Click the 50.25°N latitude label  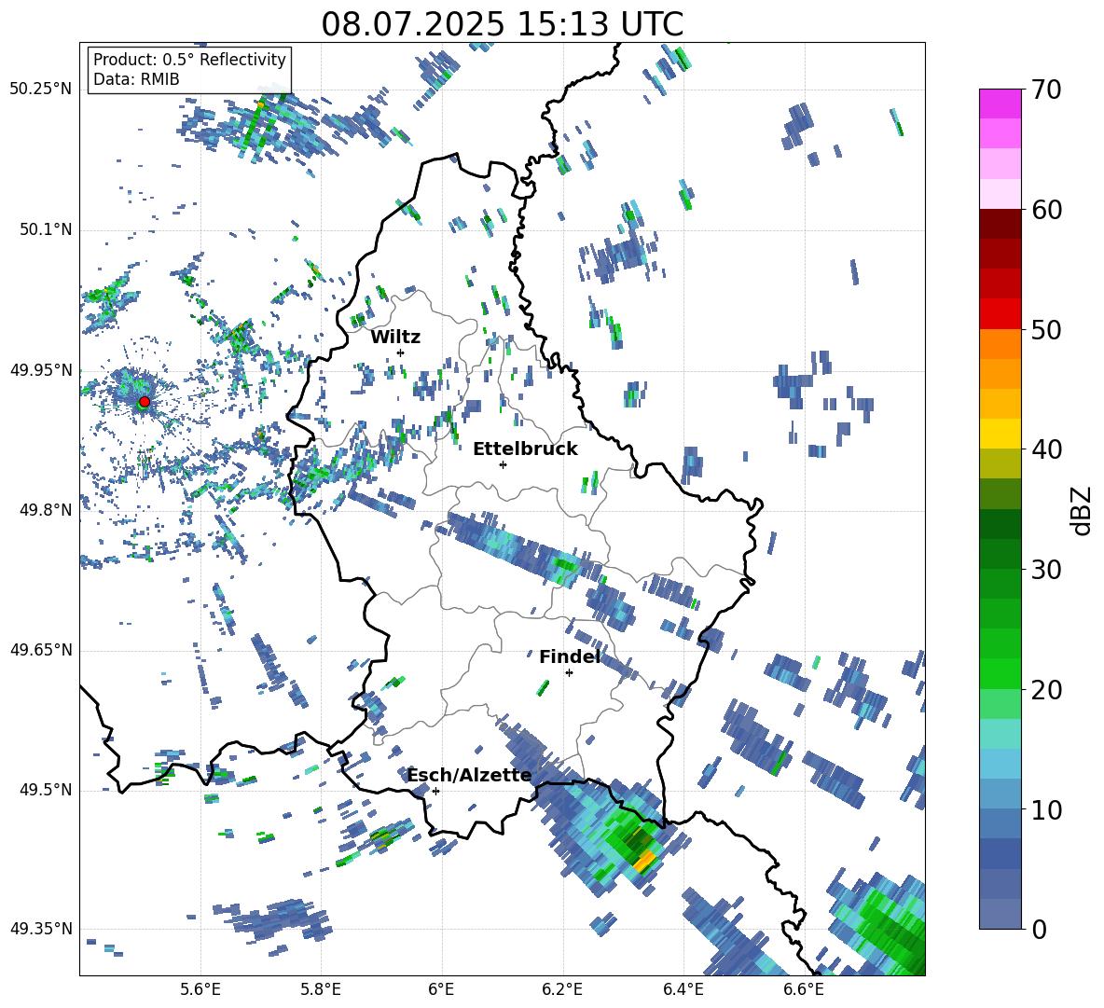(x=41, y=90)
